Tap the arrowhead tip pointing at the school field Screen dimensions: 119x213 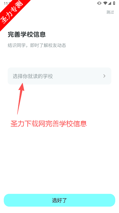coord(23,84)
